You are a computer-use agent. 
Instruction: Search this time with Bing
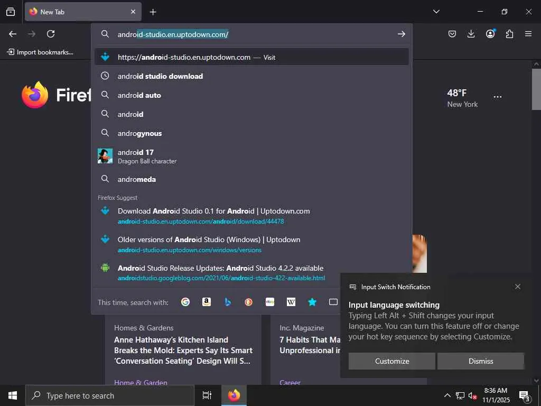(228, 302)
